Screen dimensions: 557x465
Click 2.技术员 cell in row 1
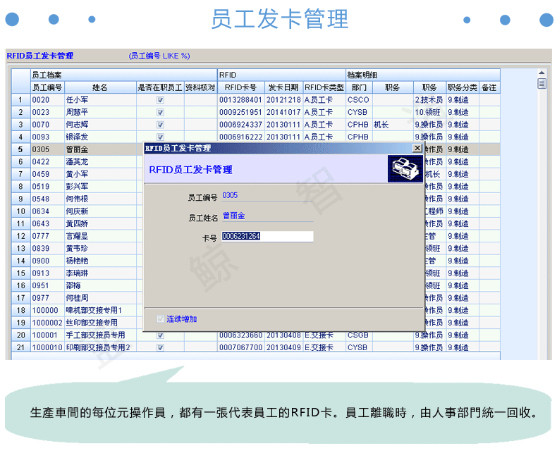coord(429,100)
